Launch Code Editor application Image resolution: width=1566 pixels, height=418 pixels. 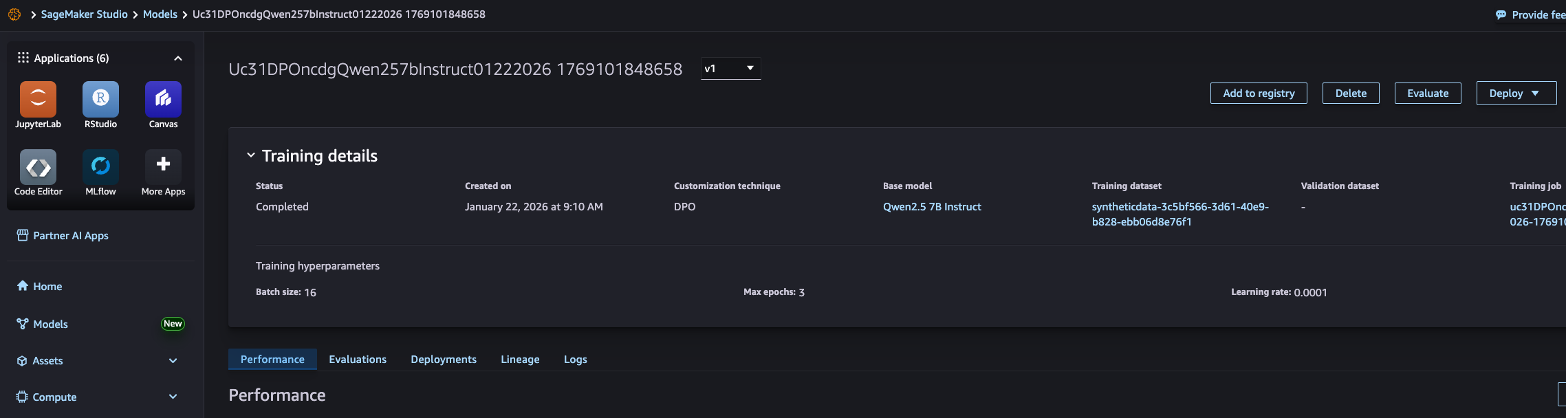(38, 167)
